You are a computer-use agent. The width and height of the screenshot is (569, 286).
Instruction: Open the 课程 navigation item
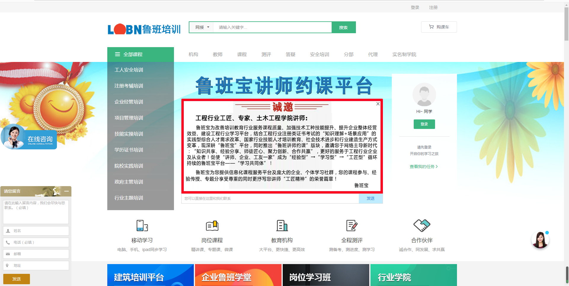pyautogui.click(x=242, y=54)
